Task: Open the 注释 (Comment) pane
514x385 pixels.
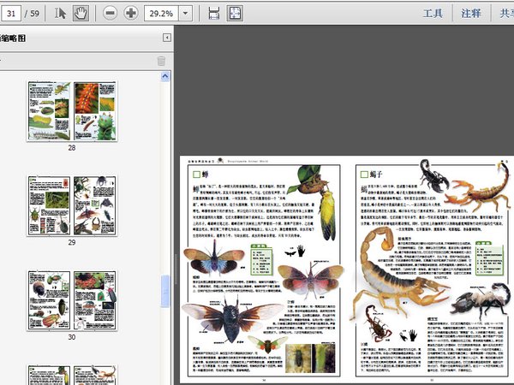Action: coord(471,14)
